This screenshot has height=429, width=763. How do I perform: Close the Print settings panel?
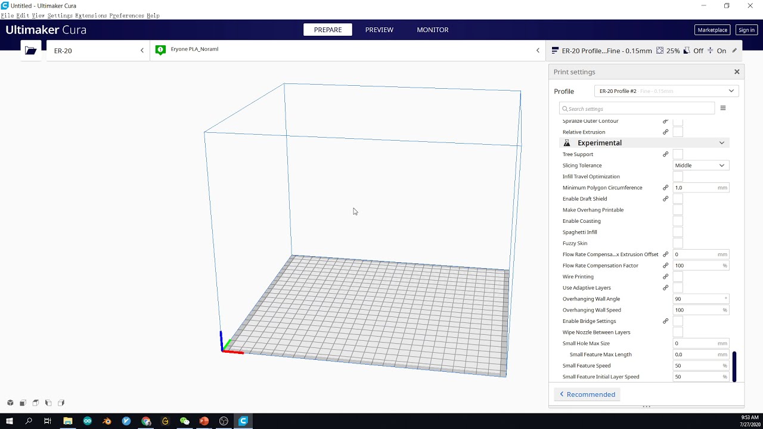pos(737,71)
